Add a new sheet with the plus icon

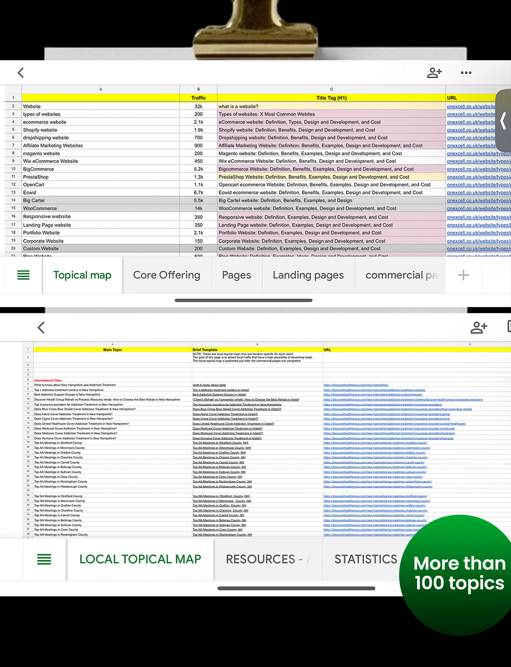pos(463,275)
